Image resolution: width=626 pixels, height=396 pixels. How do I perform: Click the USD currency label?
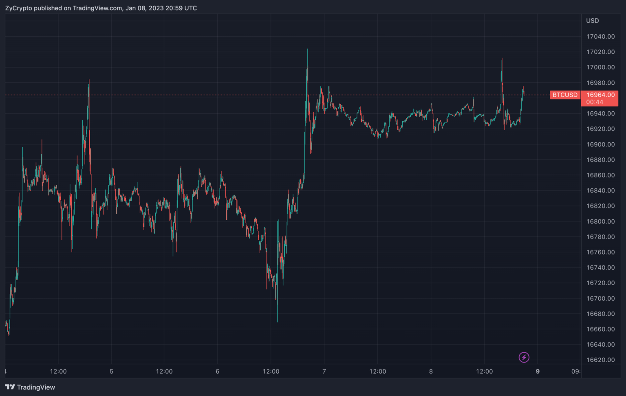[x=593, y=21]
